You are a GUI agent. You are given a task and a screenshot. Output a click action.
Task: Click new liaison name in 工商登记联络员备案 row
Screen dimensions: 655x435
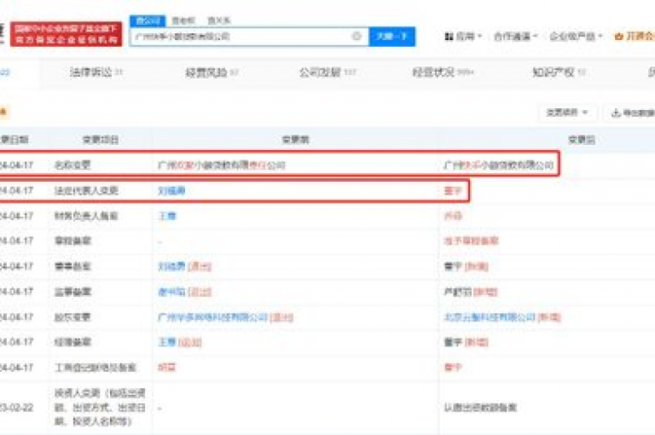pyautogui.click(x=452, y=368)
